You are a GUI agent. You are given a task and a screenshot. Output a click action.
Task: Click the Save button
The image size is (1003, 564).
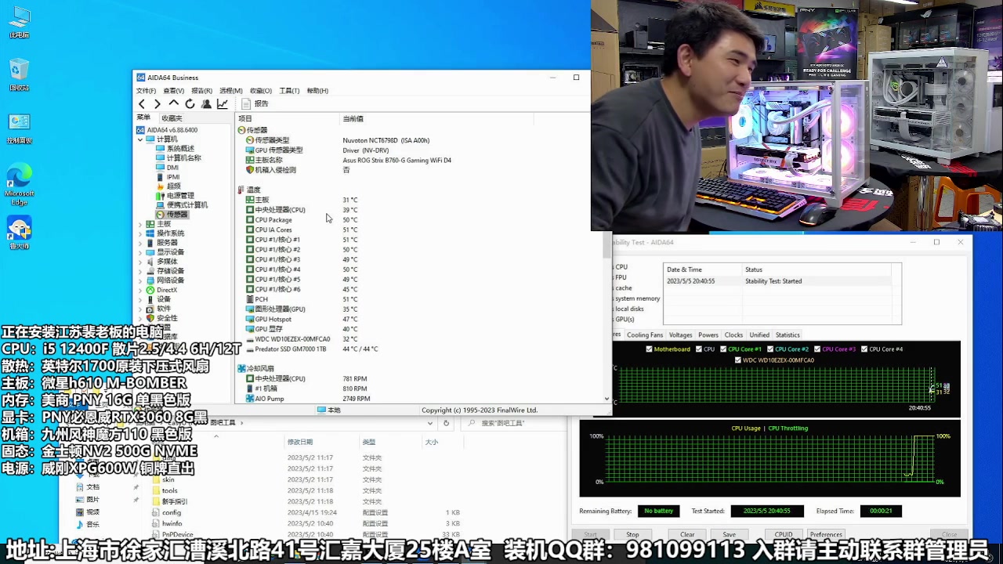pyautogui.click(x=729, y=534)
